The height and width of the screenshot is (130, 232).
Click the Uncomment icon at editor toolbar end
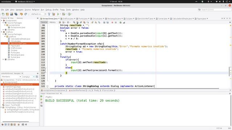click(124, 22)
